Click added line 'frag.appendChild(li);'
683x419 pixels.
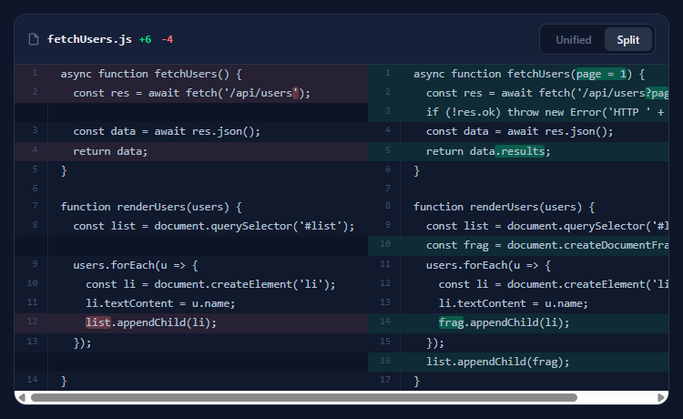[x=518, y=322]
